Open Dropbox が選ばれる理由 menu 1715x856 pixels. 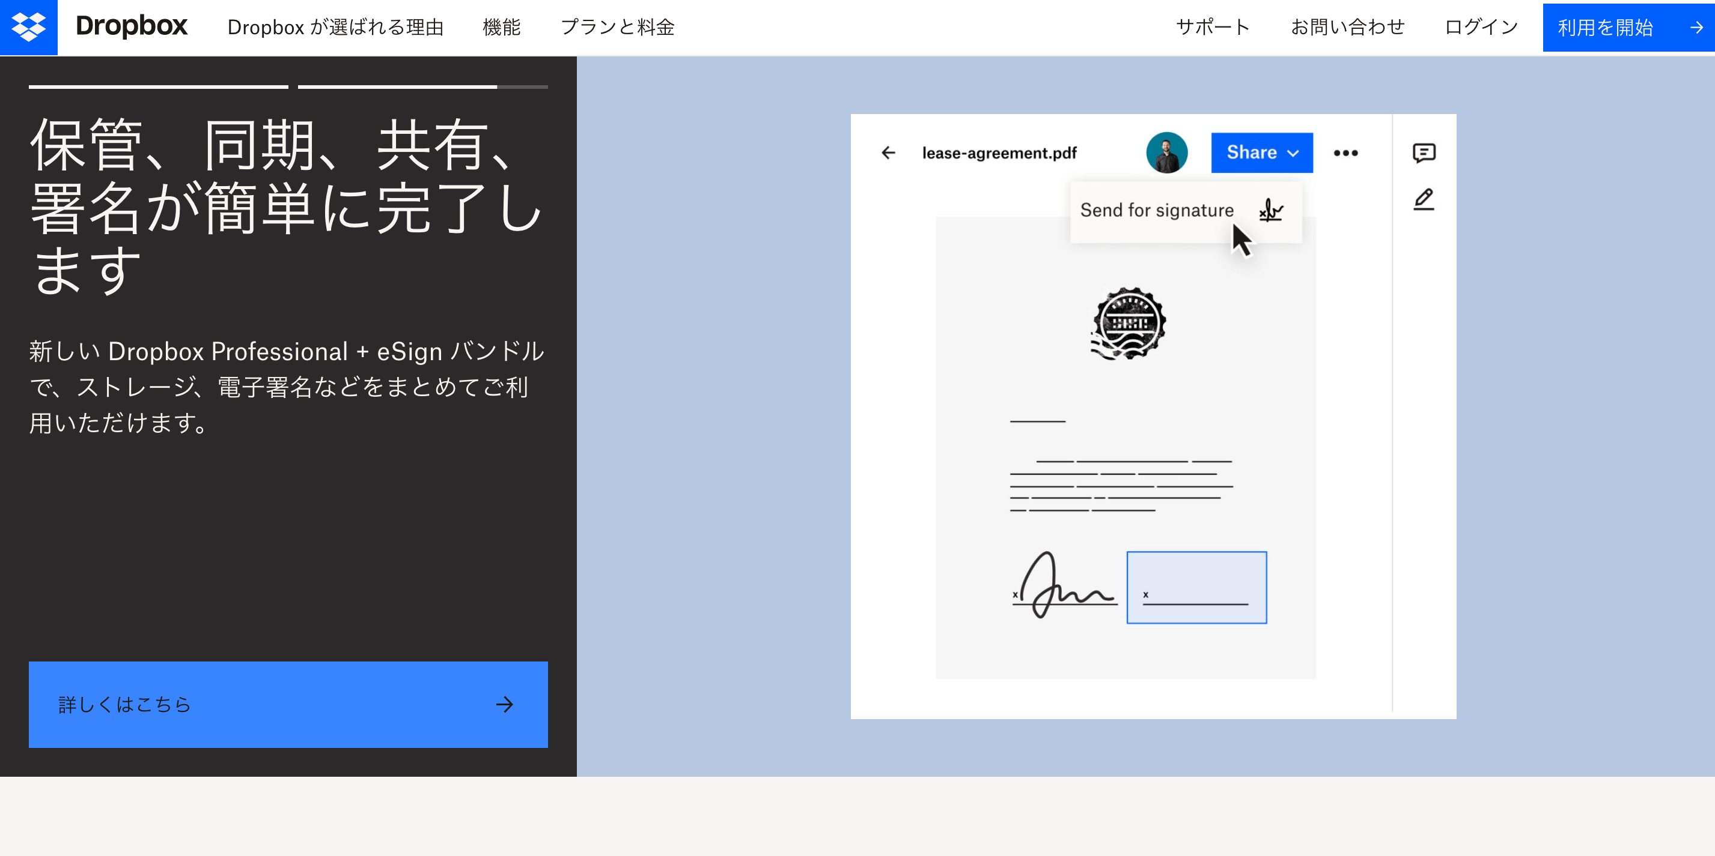335,27
